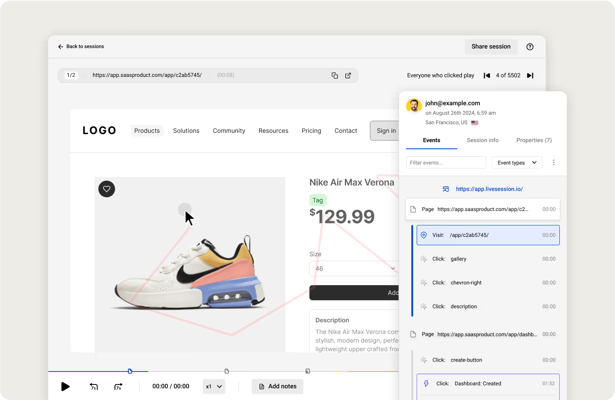Image resolution: width=615 pixels, height=400 pixels.
Task: Skip forward 7 seconds
Action: (118, 387)
